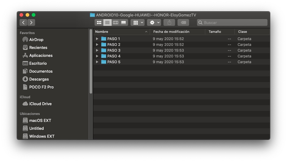Click the sidebar vertical scrollbar
Image resolution: width=287 pixels, height=162 pixels.
pos(91,61)
